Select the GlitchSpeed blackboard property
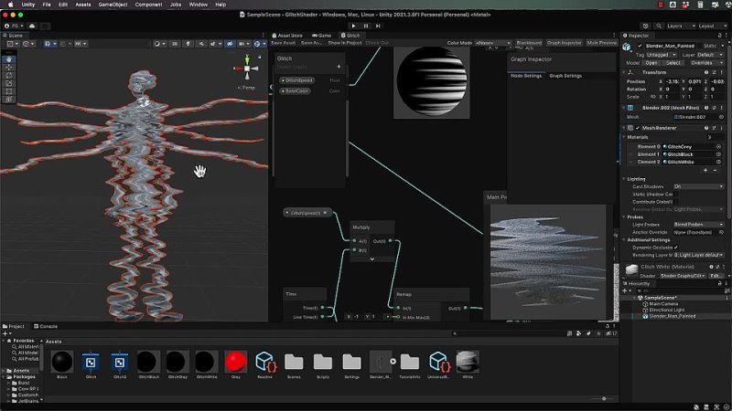This screenshot has width=732, height=411. 296,80
